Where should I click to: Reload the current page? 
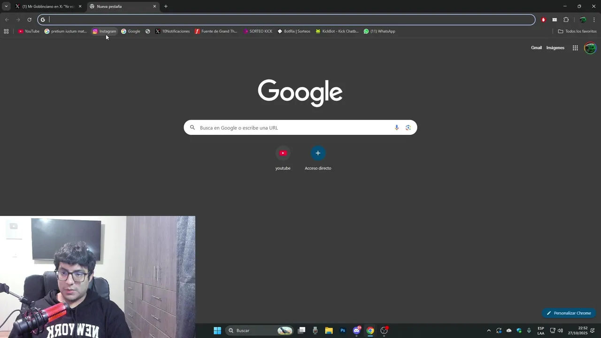29,20
